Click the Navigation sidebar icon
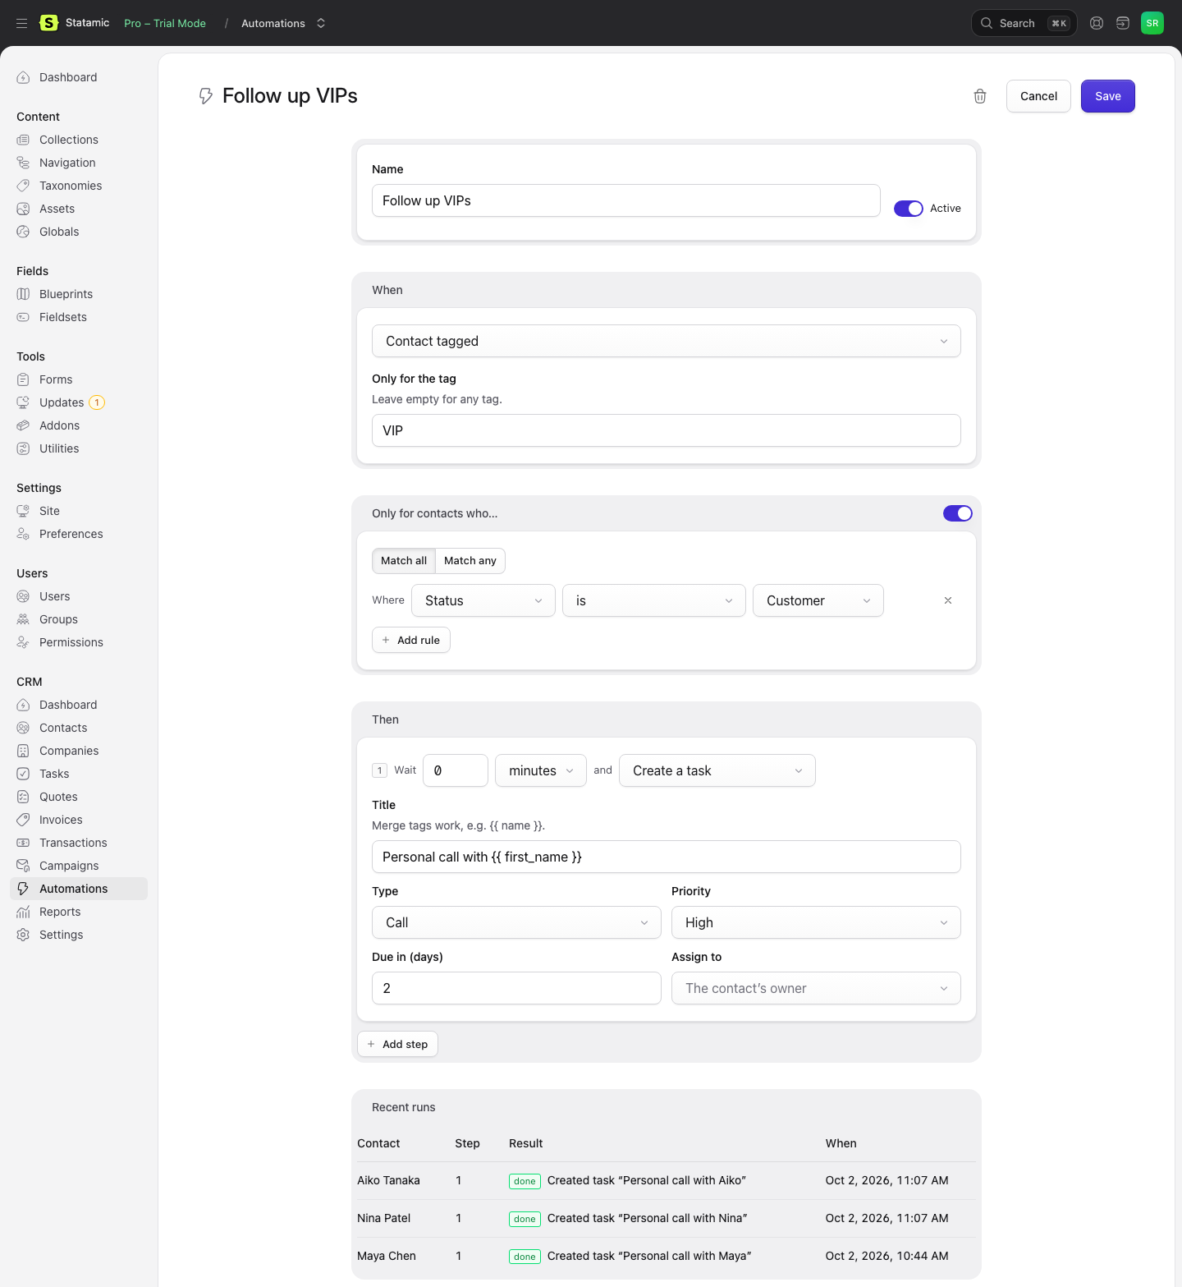This screenshot has height=1287, width=1182. [23, 163]
